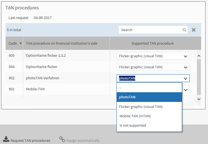
Task: Sort by Code column arrow
Action: (20, 44)
